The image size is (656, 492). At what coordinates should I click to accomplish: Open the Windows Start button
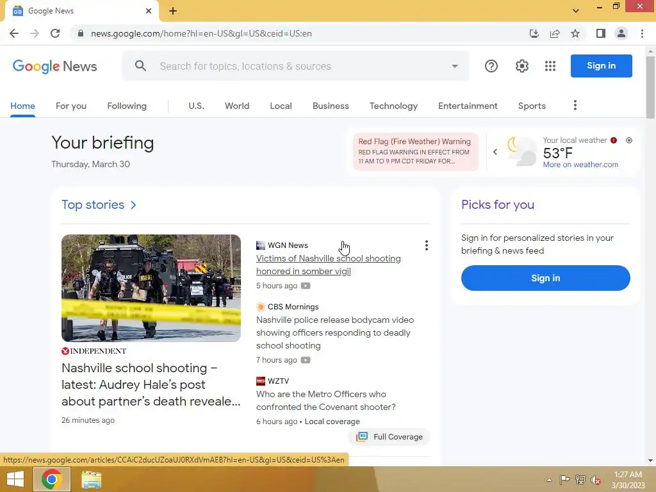[x=15, y=479]
